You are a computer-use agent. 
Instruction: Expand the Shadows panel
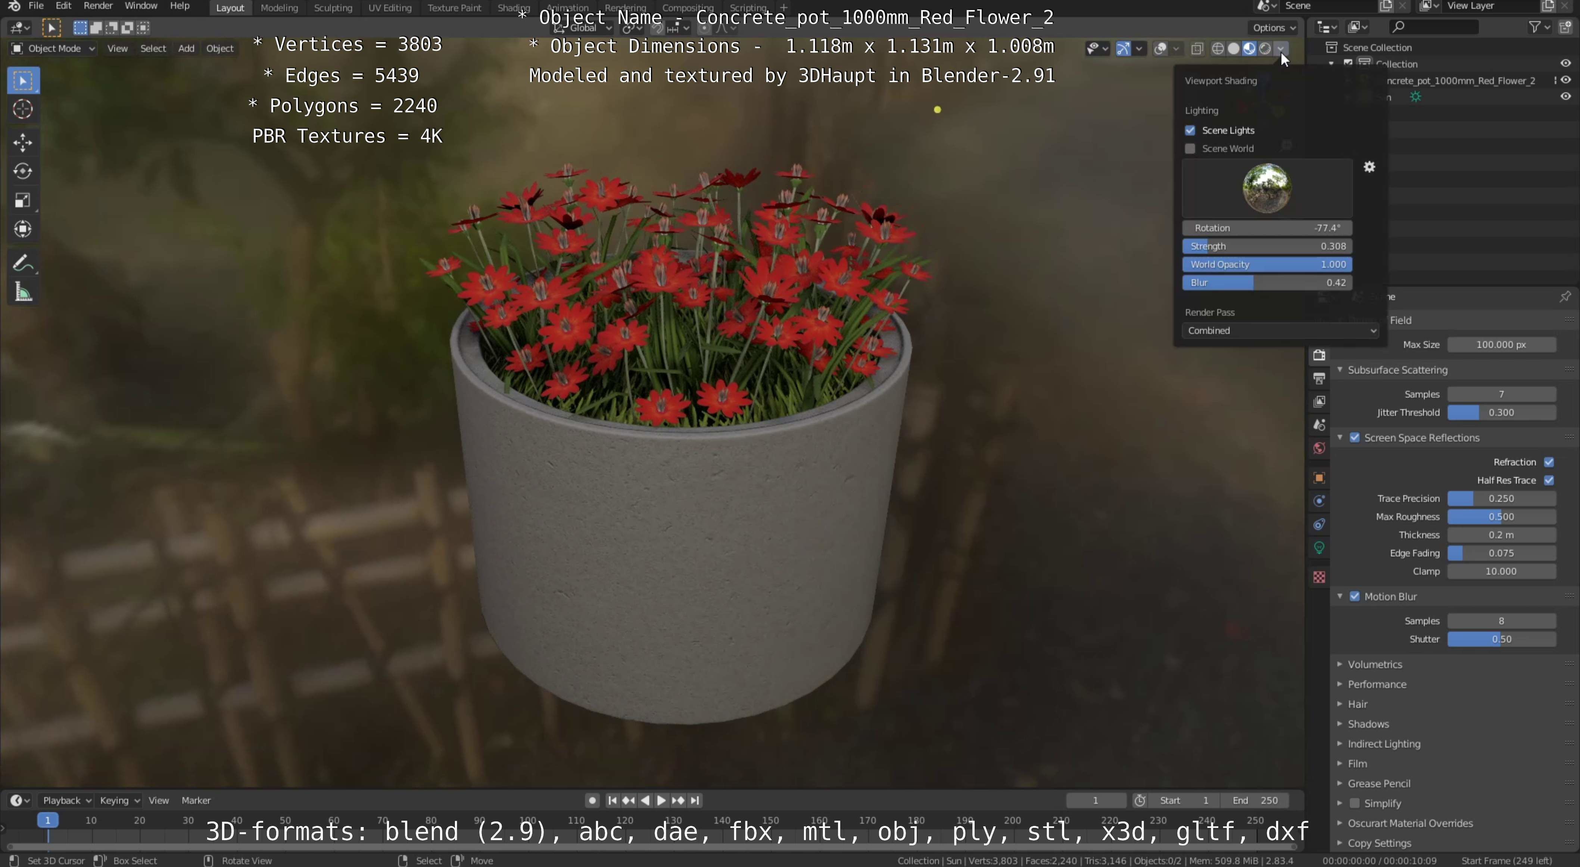[1368, 724]
